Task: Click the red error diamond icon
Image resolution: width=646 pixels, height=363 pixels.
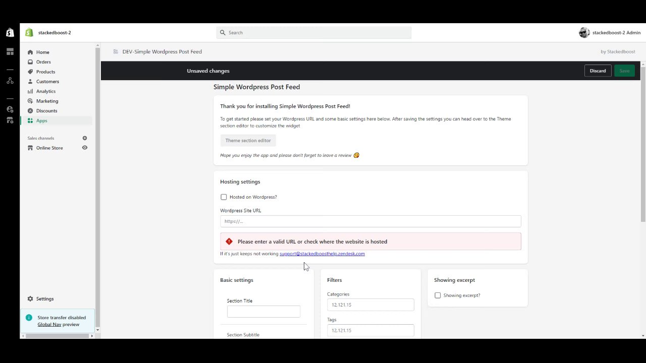Action: pos(229,241)
